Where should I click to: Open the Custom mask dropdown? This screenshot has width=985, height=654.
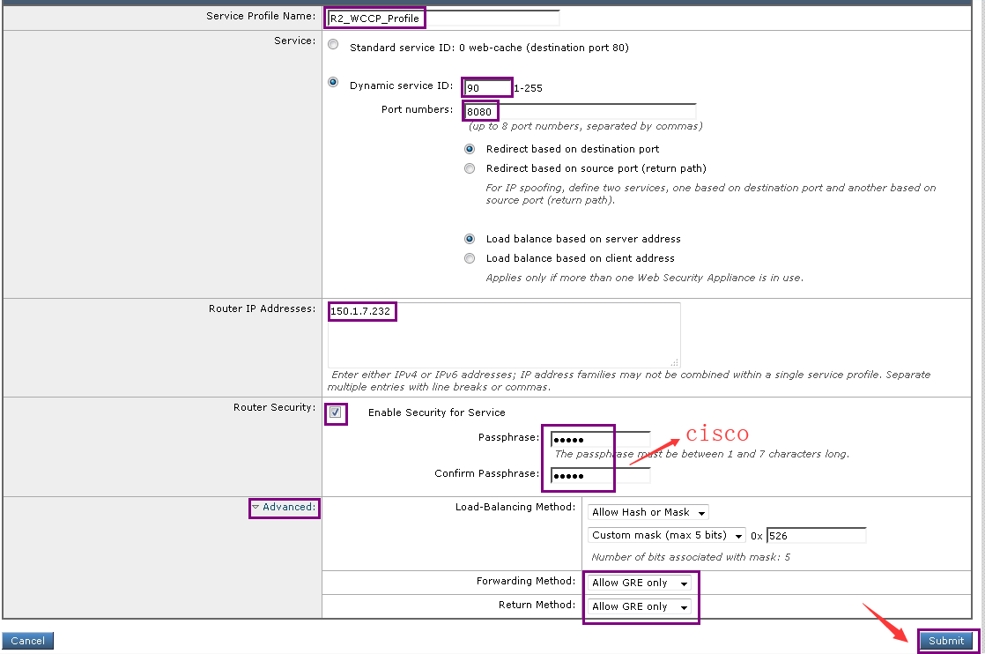point(666,535)
